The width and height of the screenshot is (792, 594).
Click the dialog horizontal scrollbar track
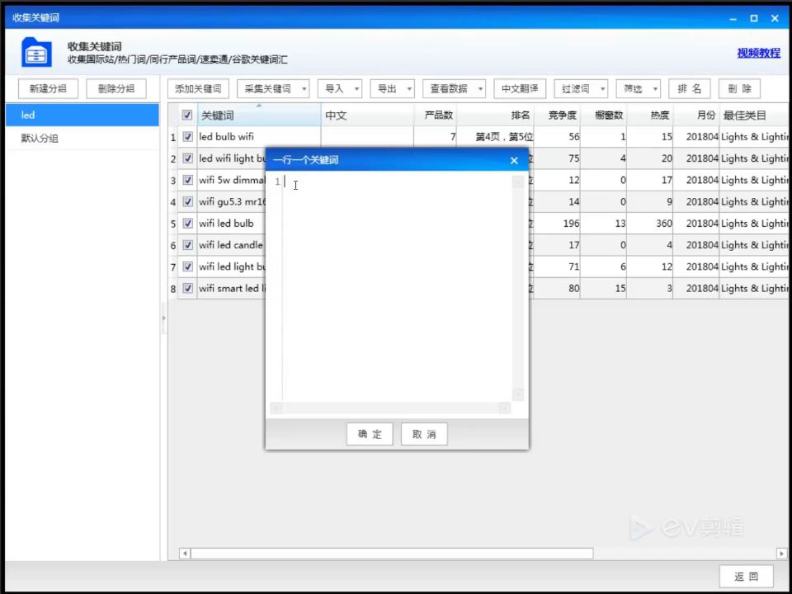(390, 408)
